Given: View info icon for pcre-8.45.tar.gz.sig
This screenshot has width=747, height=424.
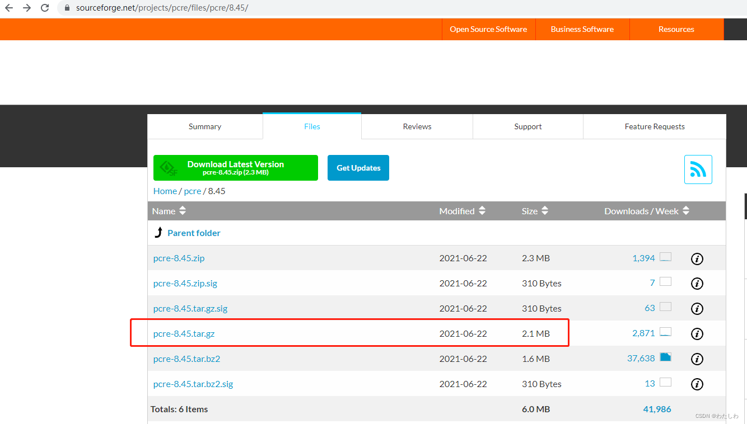Looking at the screenshot, I should click(x=697, y=309).
